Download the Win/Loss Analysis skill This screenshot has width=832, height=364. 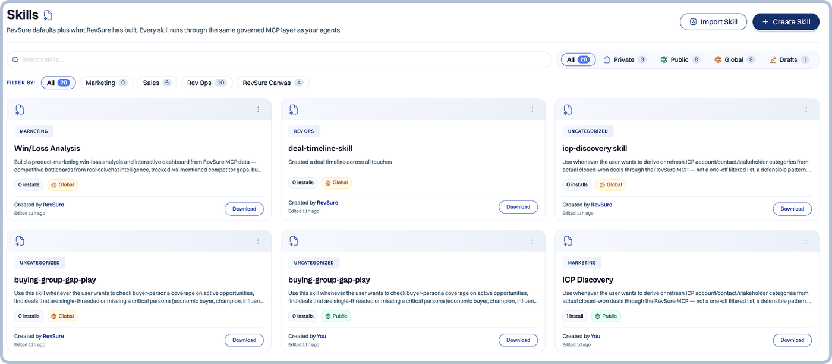(x=244, y=209)
